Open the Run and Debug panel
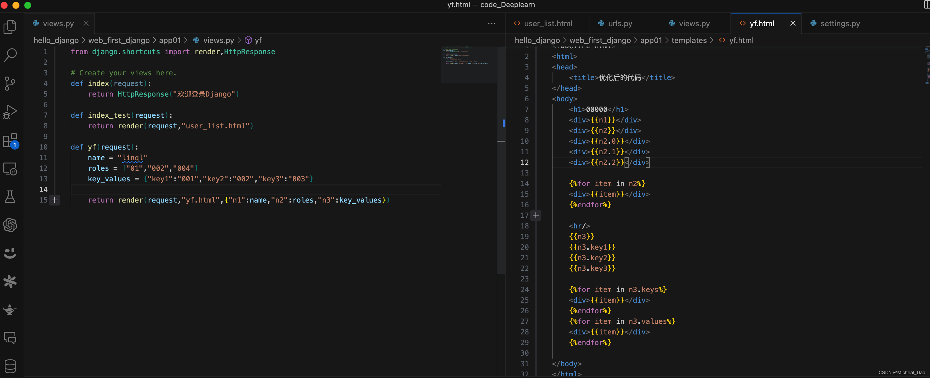 pos(10,112)
